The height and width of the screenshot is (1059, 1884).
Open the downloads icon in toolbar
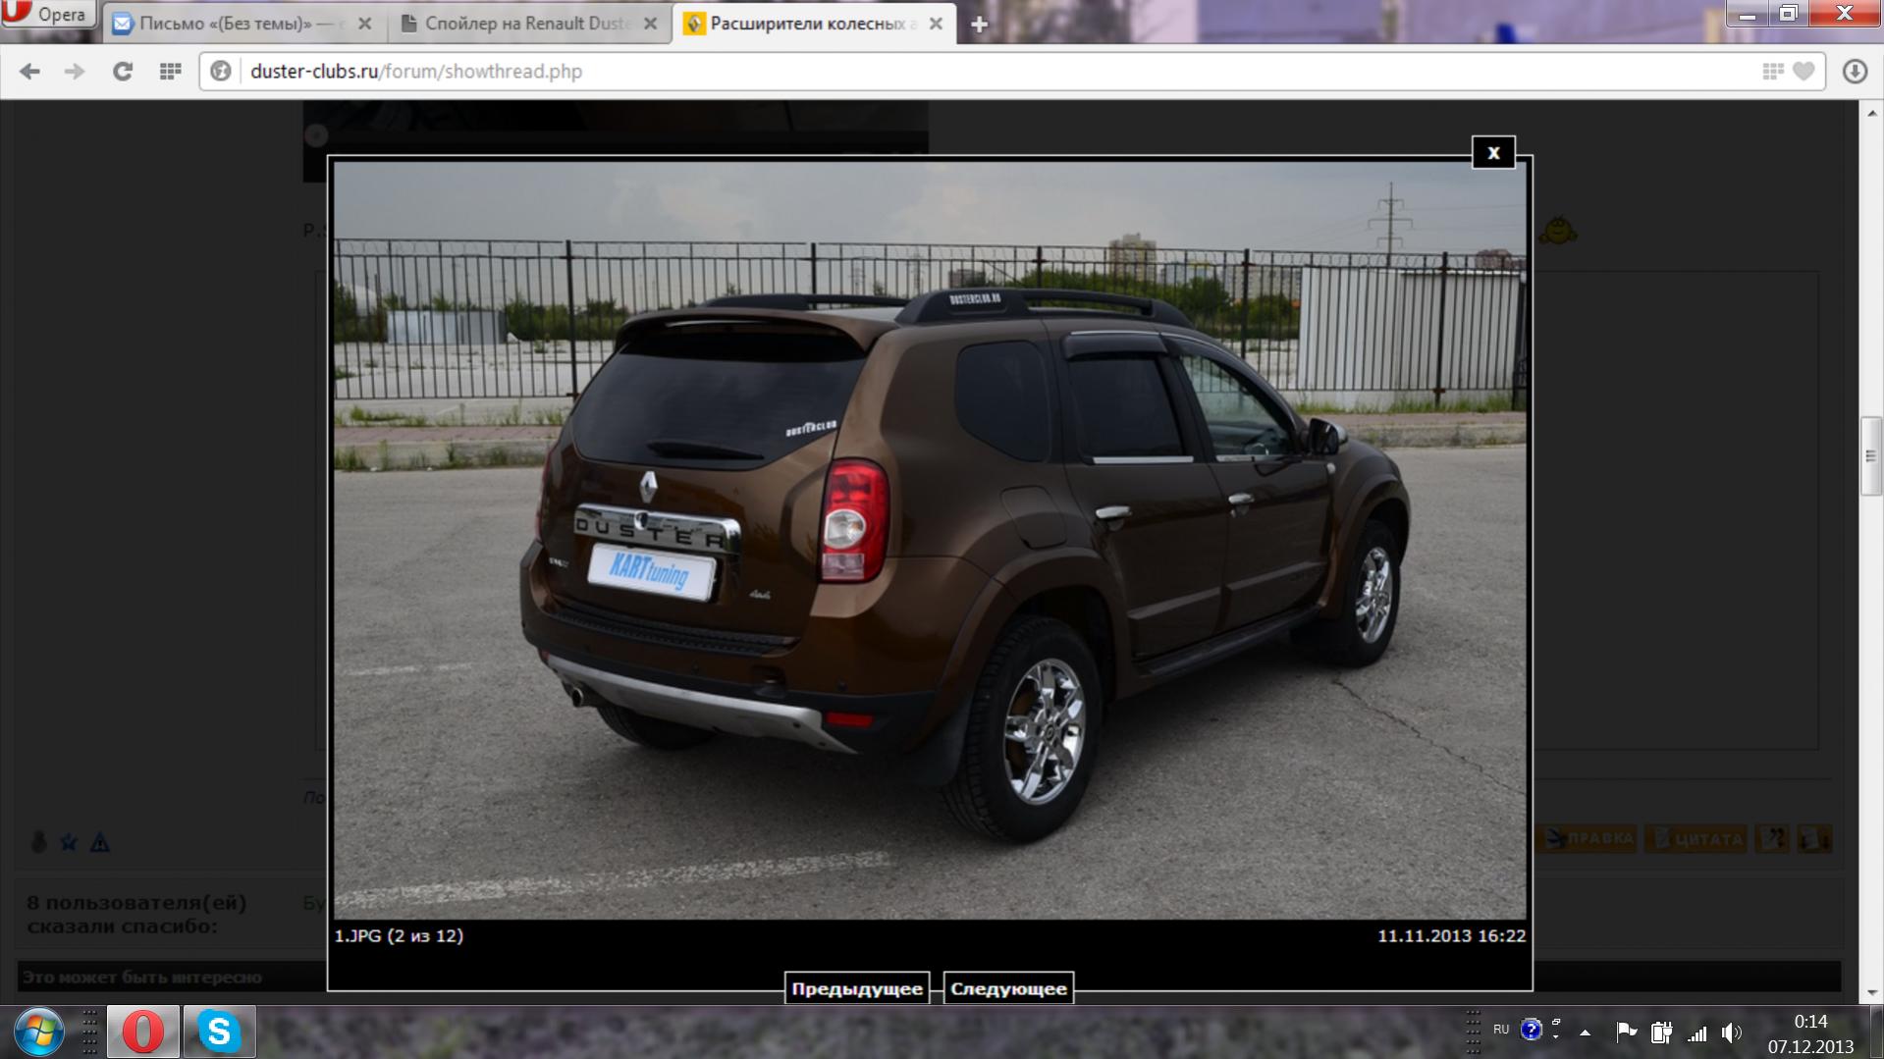(x=1854, y=72)
